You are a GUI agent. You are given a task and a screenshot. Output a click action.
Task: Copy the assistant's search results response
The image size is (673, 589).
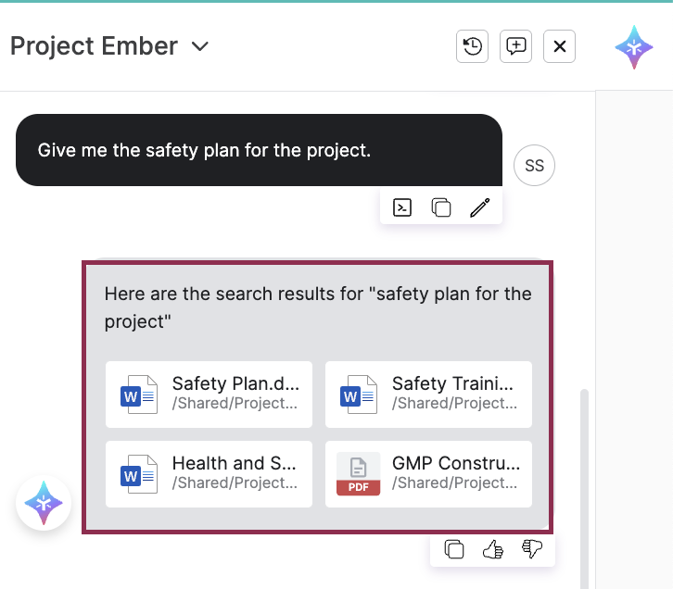(x=454, y=549)
